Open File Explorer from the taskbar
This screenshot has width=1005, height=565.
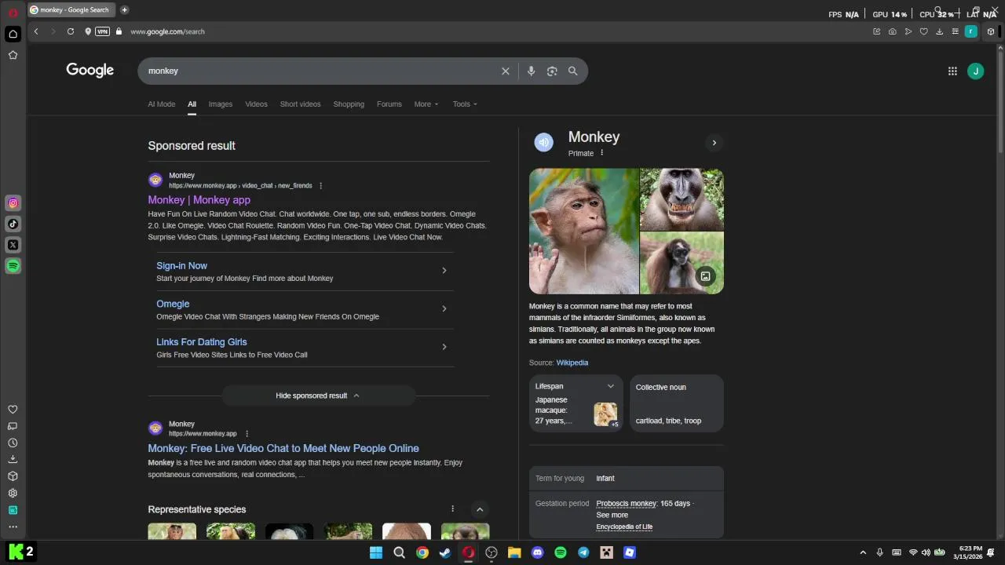click(514, 552)
